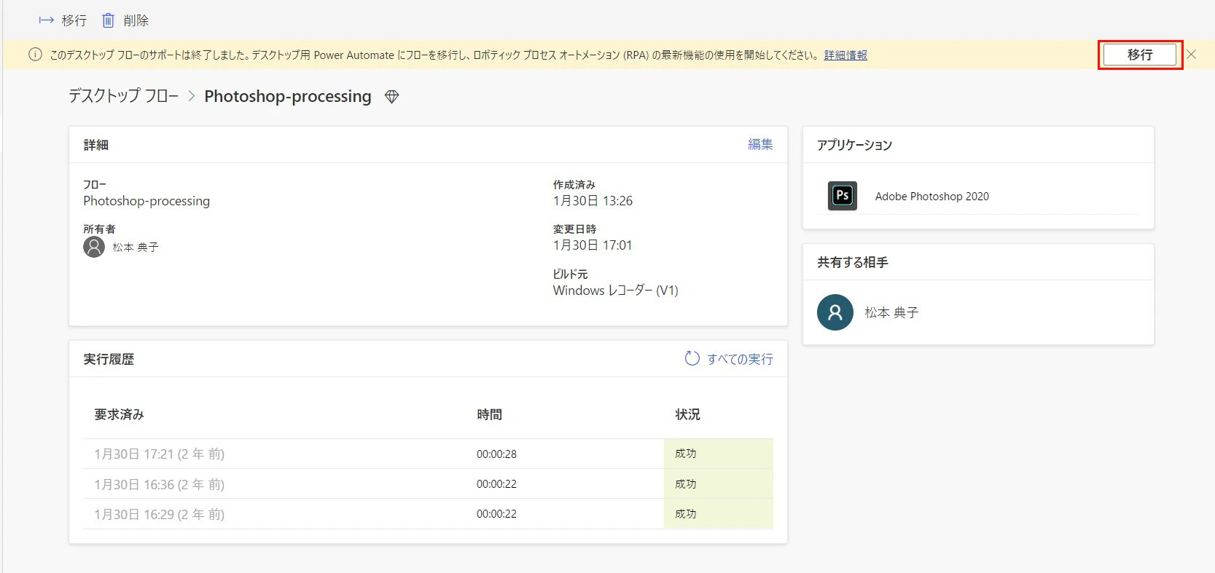
Task: Click the 移行 label in top toolbar
Action: click(x=74, y=20)
